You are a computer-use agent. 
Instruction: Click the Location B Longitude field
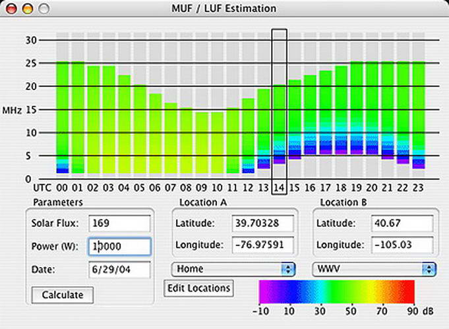pyautogui.click(x=400, y=245)
